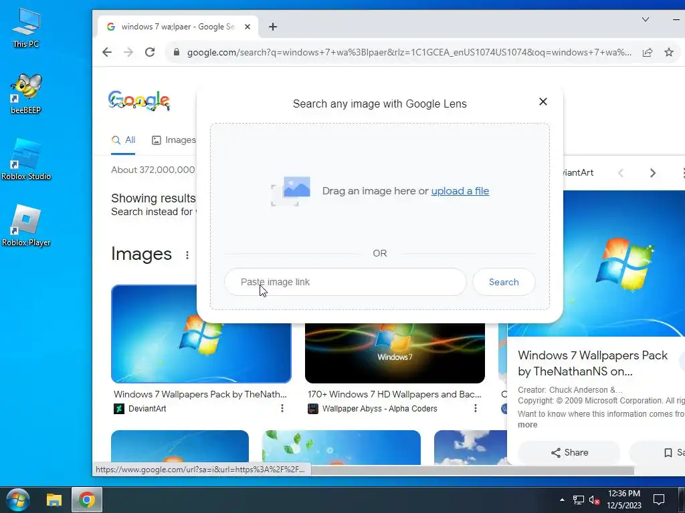
Task: Click Wallpaper Abyss source favicon
Action: pyautogui.click(x=313, y=409)
